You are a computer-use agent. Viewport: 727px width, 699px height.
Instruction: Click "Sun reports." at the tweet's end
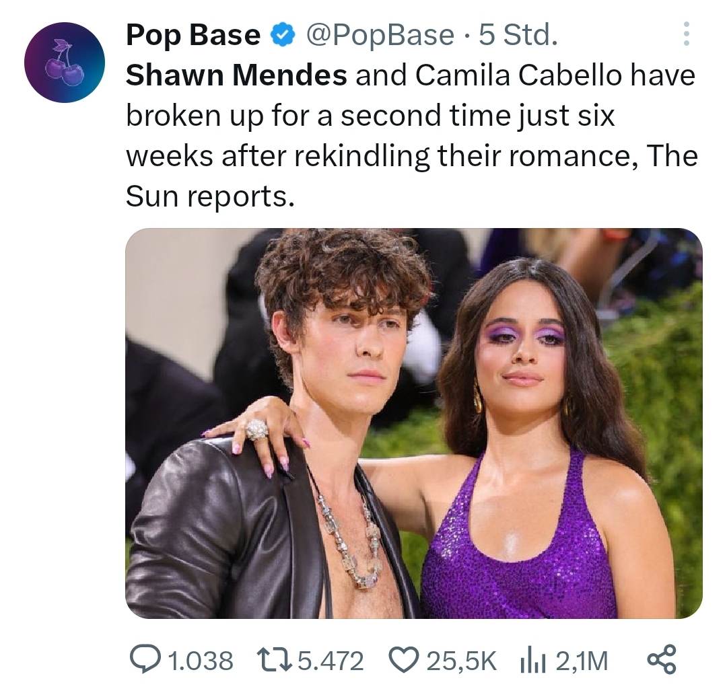210,195
